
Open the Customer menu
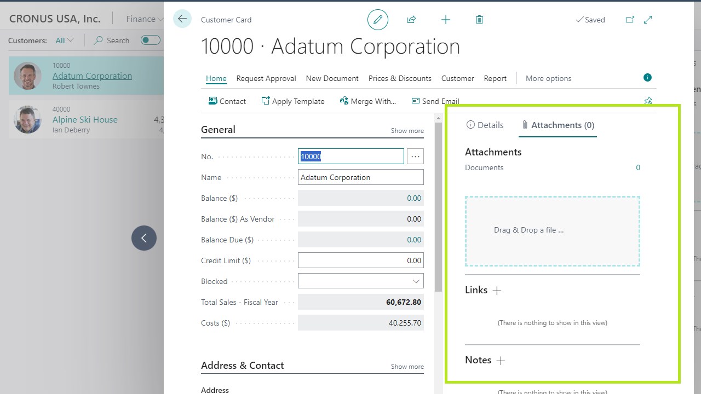click(458, 78)
